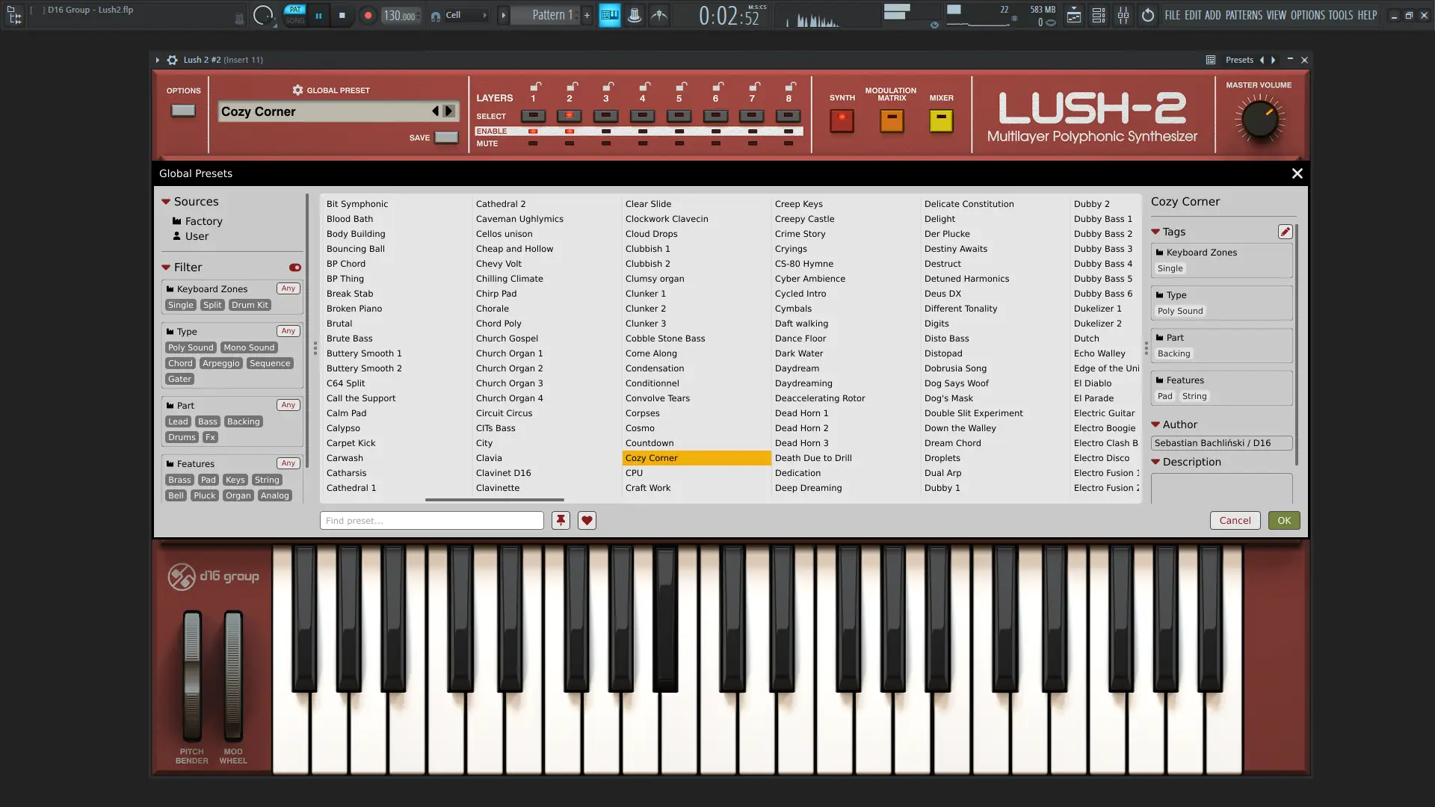Click the pin icon beside the preset search field
The image size is (1435, 807).
(x=561, y=520)
